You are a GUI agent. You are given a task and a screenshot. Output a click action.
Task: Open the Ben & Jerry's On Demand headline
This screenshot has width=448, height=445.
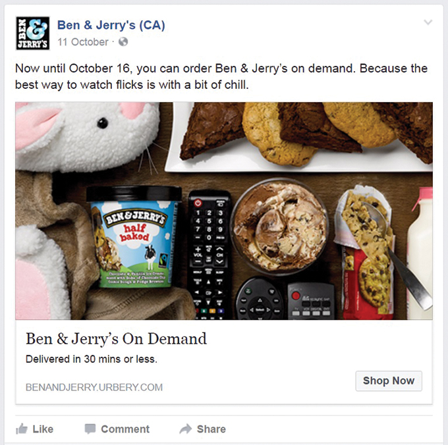[116, 339]
